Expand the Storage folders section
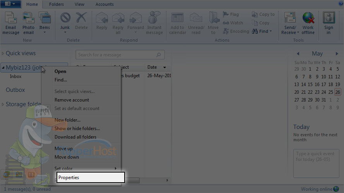 point(3,104)
